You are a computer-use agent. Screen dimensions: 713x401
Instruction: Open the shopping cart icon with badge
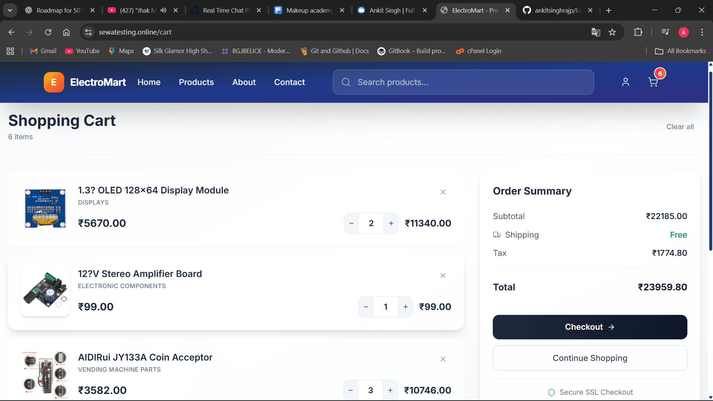coord(653,82)
